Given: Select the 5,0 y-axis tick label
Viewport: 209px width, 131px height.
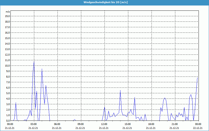Looking at the screenshot, I should coord(8,93).
